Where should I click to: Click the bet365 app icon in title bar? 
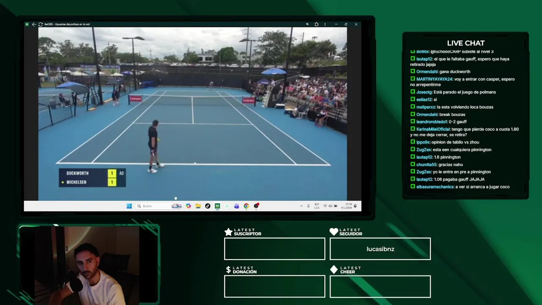click(27, 24)
